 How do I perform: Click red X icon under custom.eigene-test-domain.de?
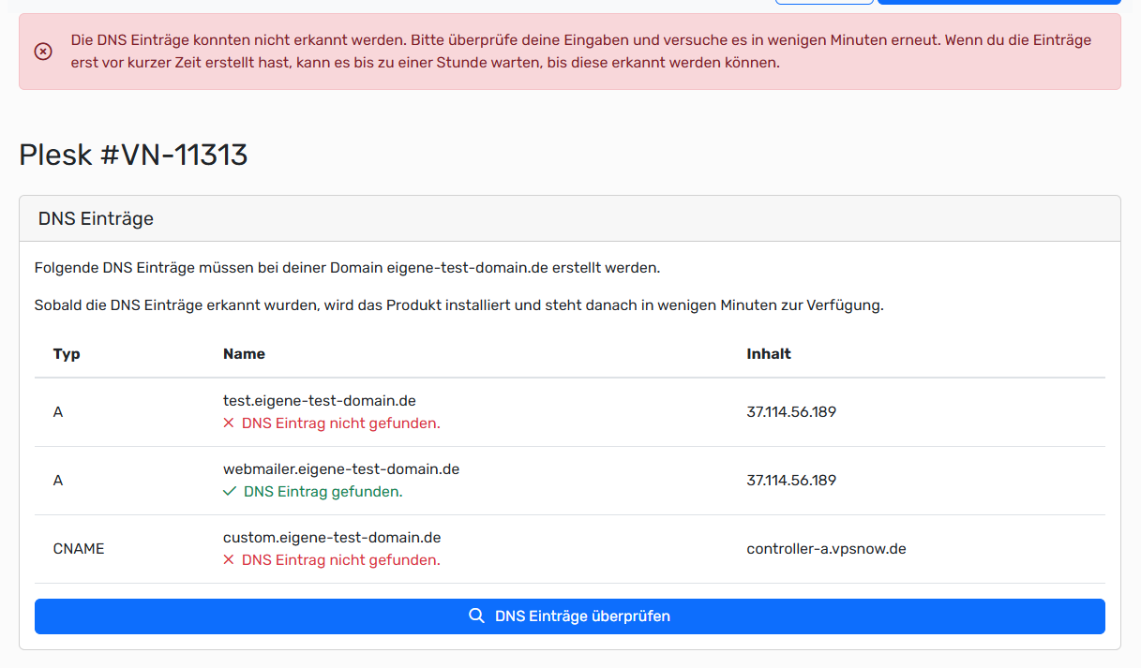click(229, 560)
